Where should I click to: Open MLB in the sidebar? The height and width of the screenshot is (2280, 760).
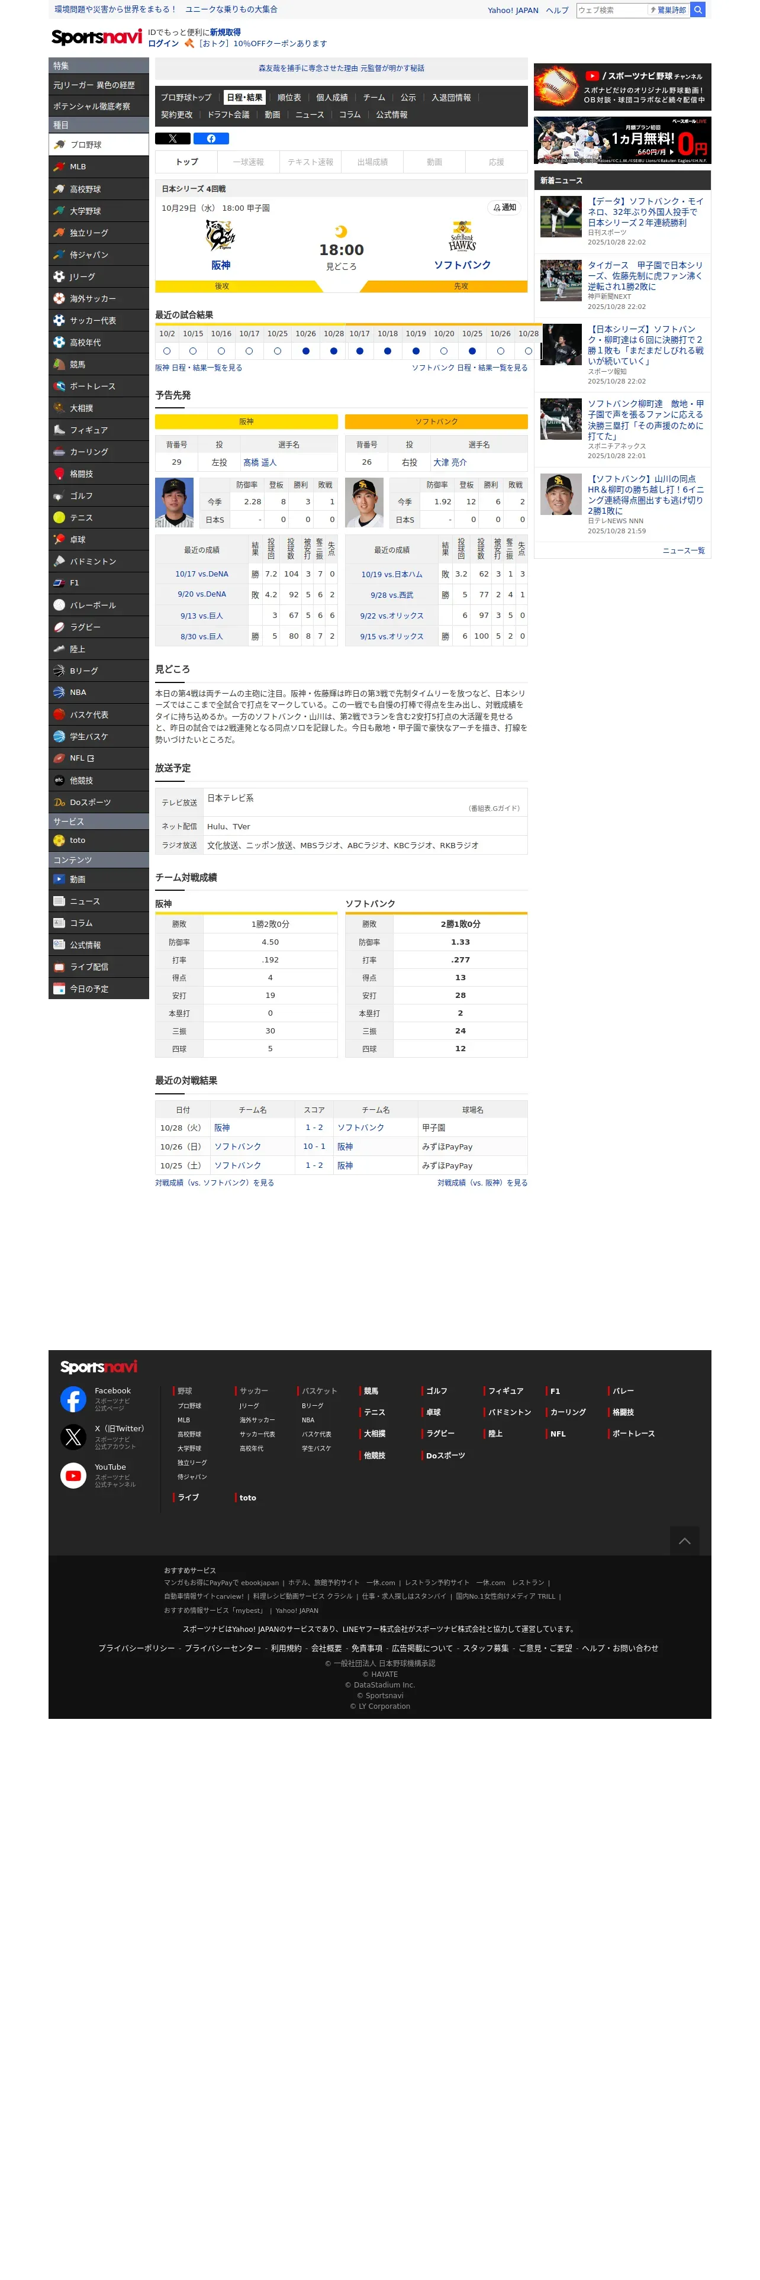point(98,166)
